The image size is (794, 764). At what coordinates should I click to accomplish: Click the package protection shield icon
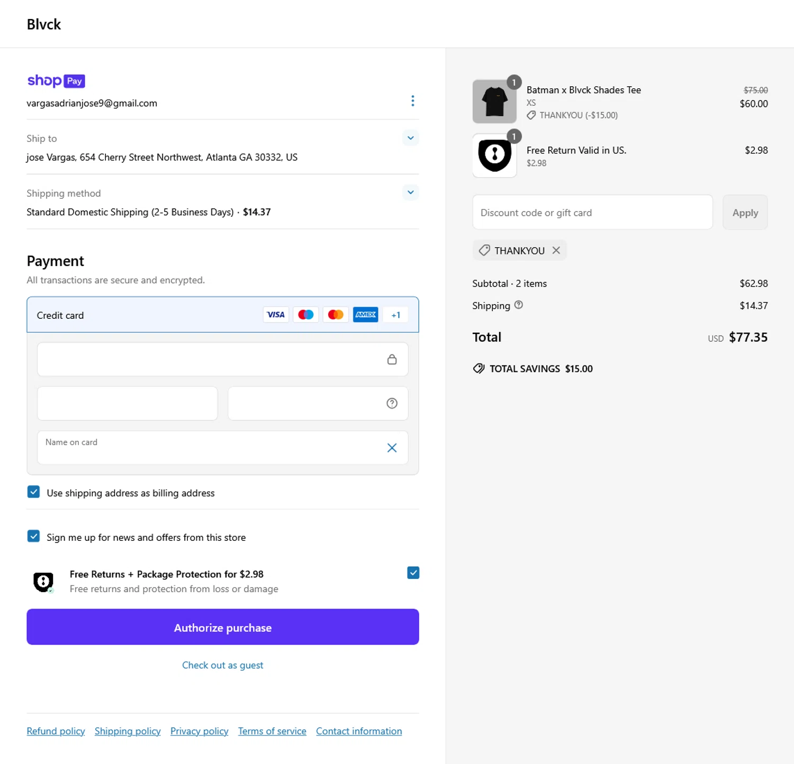43,582
